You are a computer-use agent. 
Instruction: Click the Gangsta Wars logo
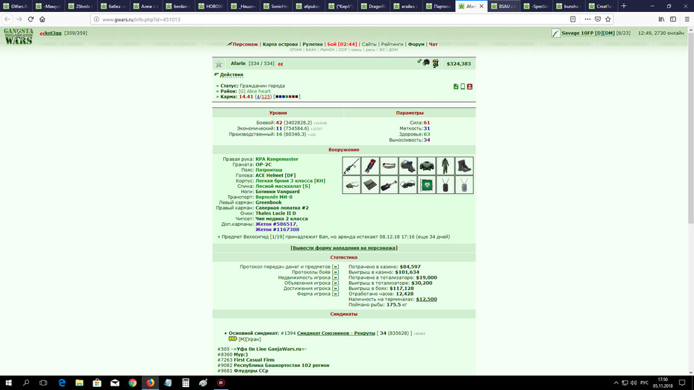(x=18, y=37)
